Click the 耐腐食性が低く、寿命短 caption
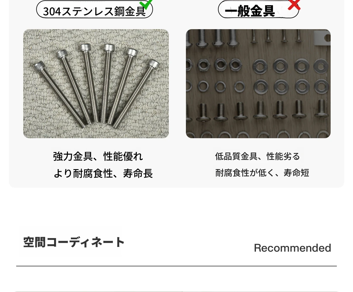This screenshot has height=292, width=353. [262, 173]
